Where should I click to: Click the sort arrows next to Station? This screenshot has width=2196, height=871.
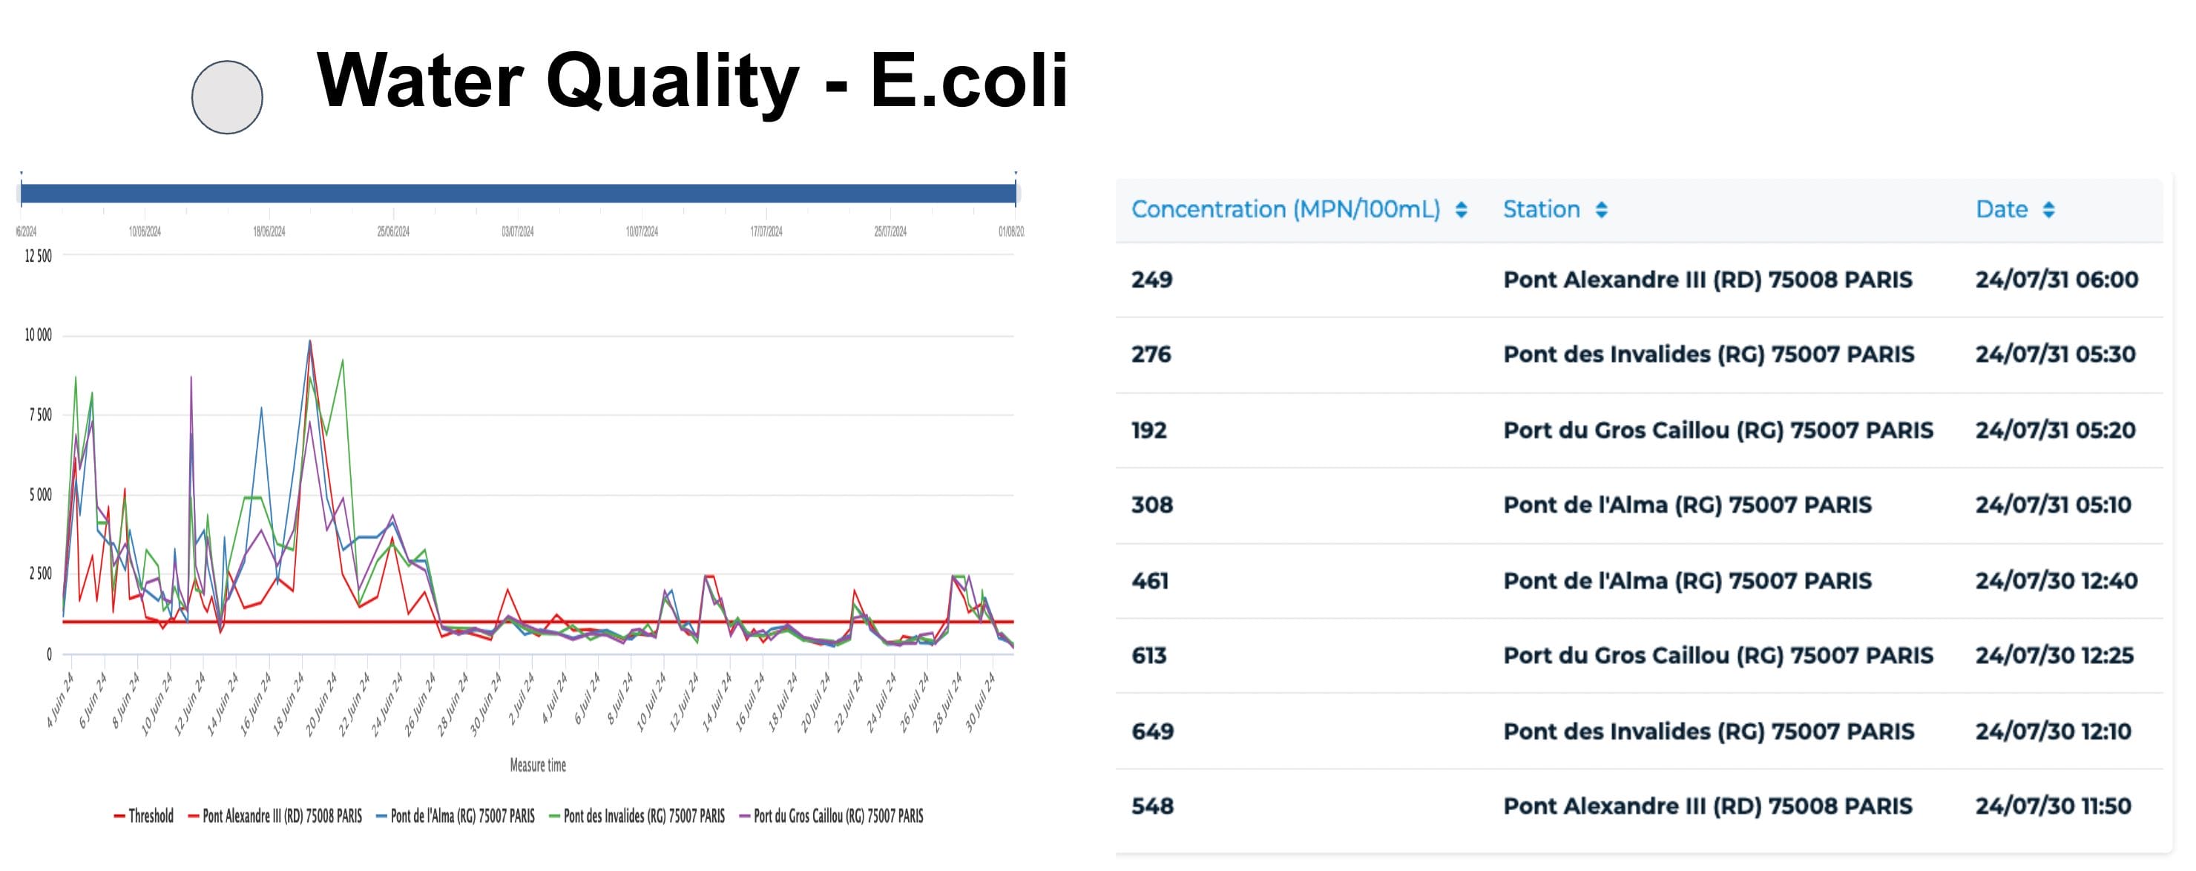click(x=1602, y=210)
